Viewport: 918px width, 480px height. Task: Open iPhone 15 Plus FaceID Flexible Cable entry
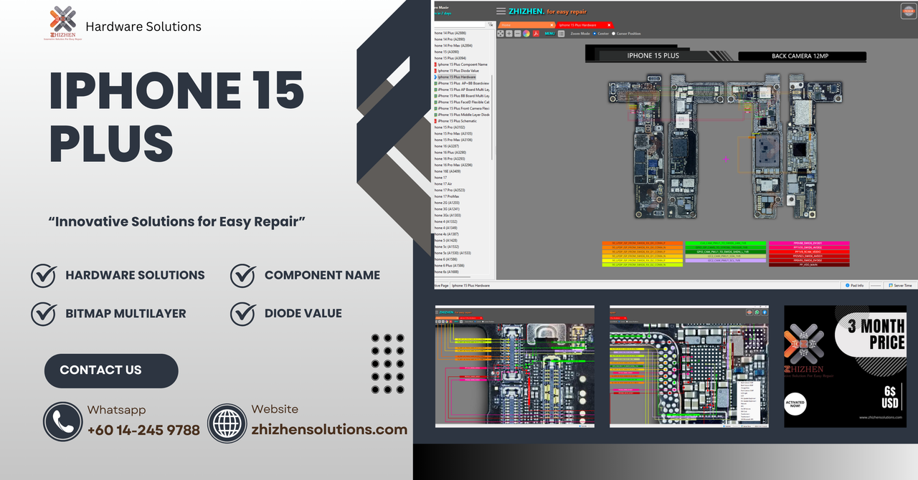pos(462,102)
